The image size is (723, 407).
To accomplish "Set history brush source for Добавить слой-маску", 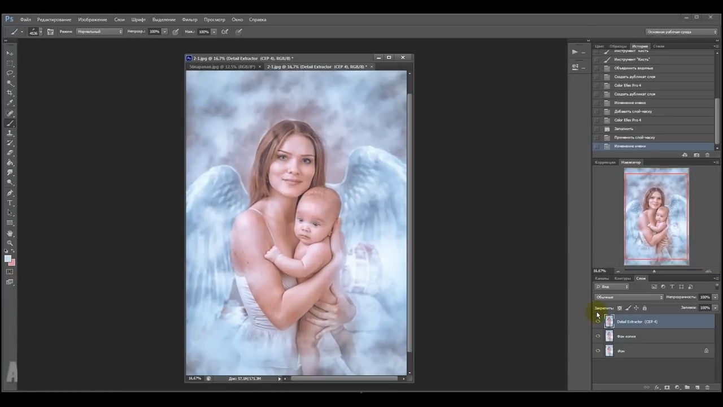I will click(597, 111).
